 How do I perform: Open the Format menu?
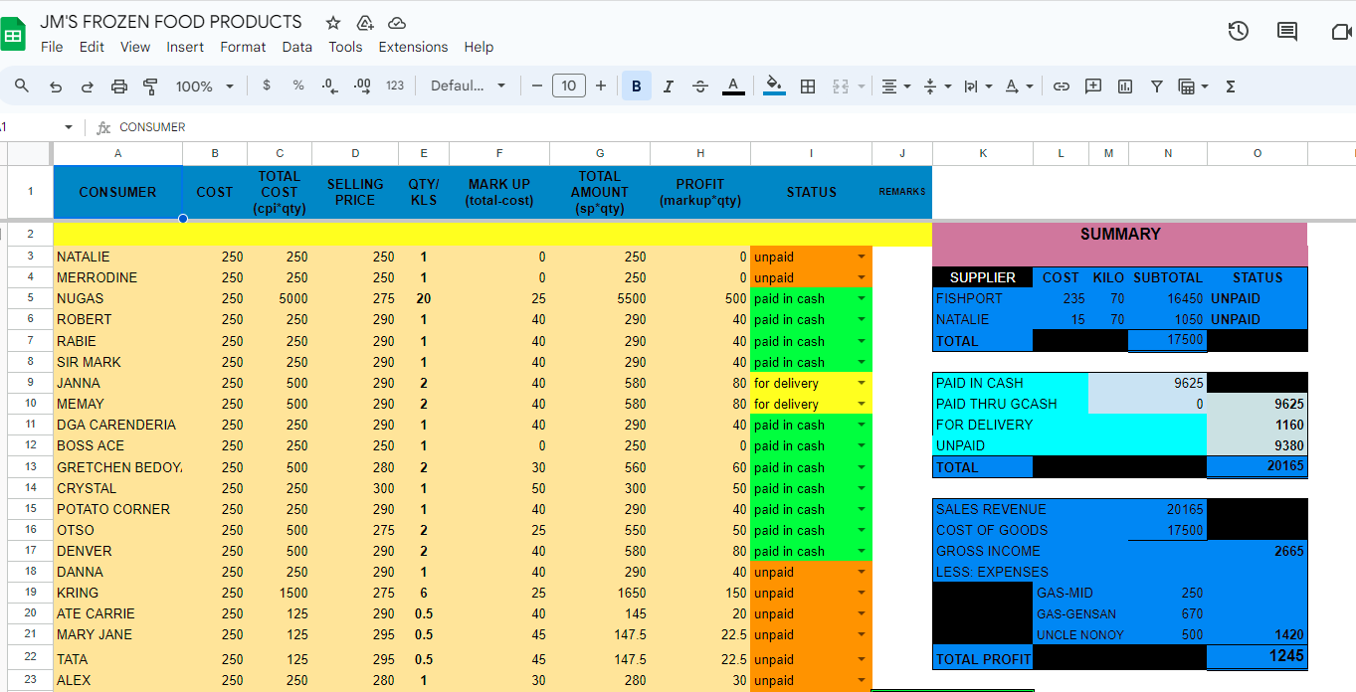[x=243, y=47]
